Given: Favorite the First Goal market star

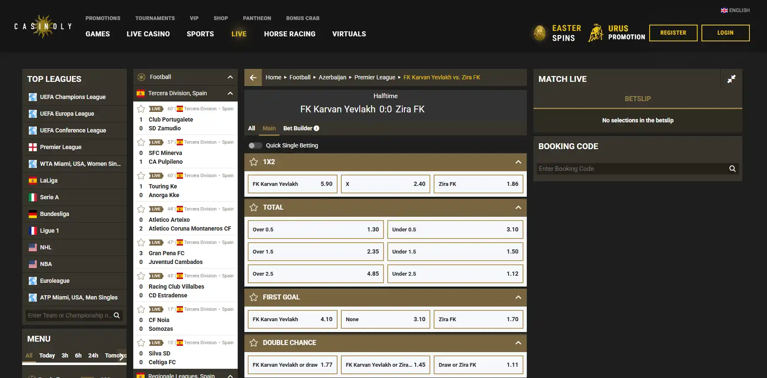Looking at the screenshot, I should tap(254, 297).
